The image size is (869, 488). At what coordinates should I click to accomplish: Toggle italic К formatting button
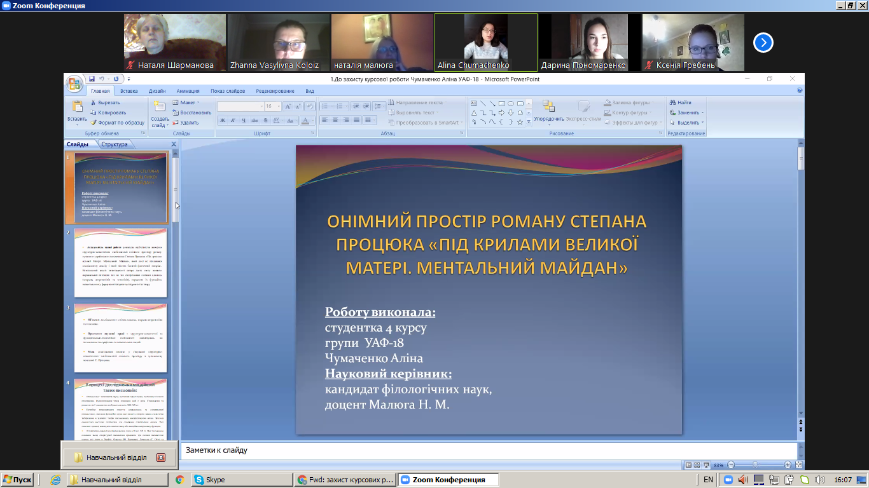tap(233, 120)
